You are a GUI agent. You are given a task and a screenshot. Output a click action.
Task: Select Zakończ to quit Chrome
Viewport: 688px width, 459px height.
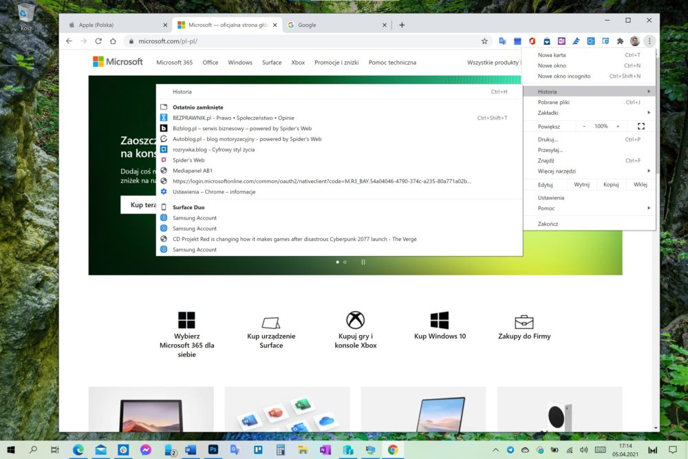[590, 224]
